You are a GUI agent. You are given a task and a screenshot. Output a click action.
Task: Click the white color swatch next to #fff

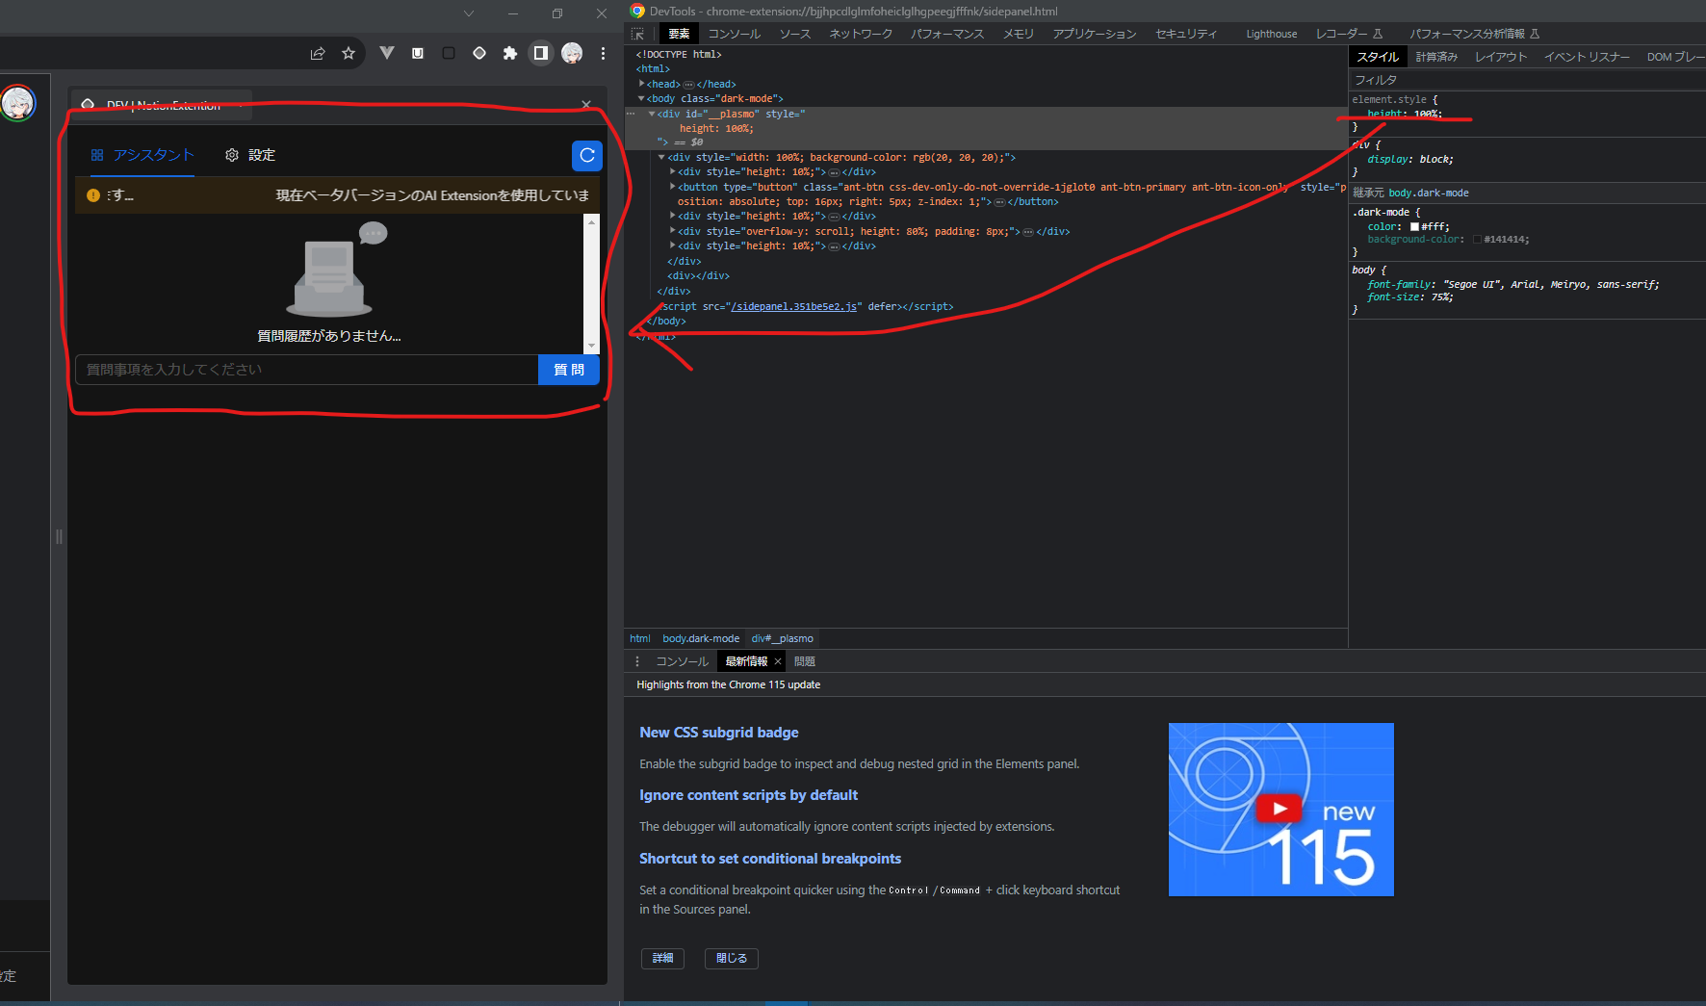click(x=1412, y=226)
